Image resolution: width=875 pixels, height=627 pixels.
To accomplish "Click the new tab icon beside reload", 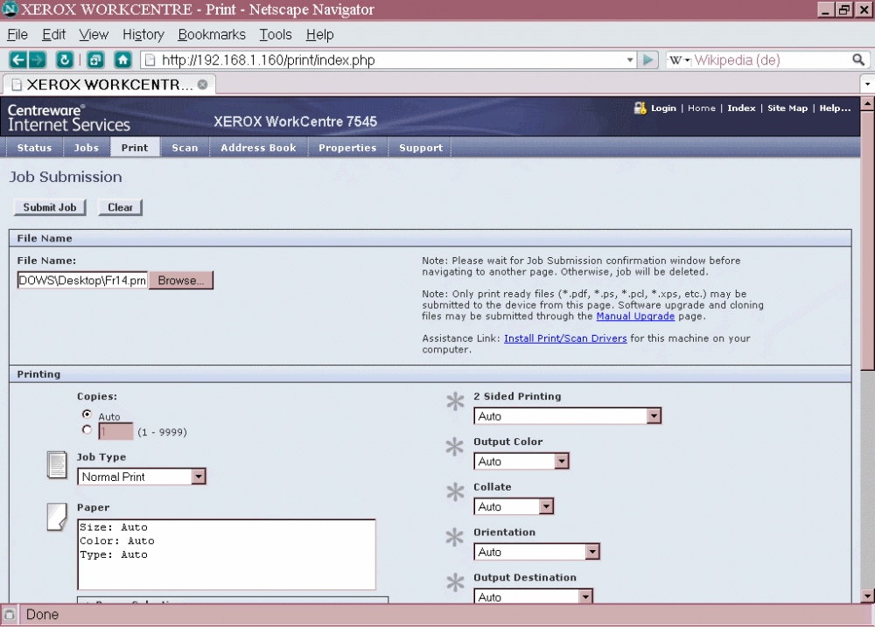I will pos(94,60).
